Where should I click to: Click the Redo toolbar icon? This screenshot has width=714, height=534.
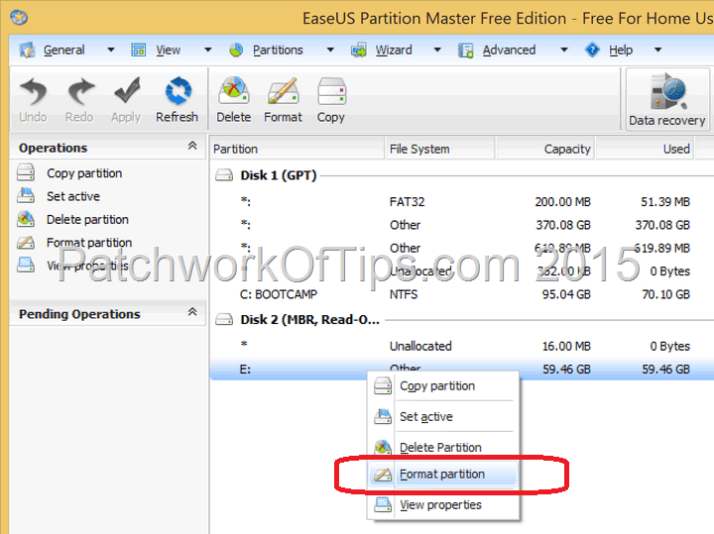click(80, 91)
